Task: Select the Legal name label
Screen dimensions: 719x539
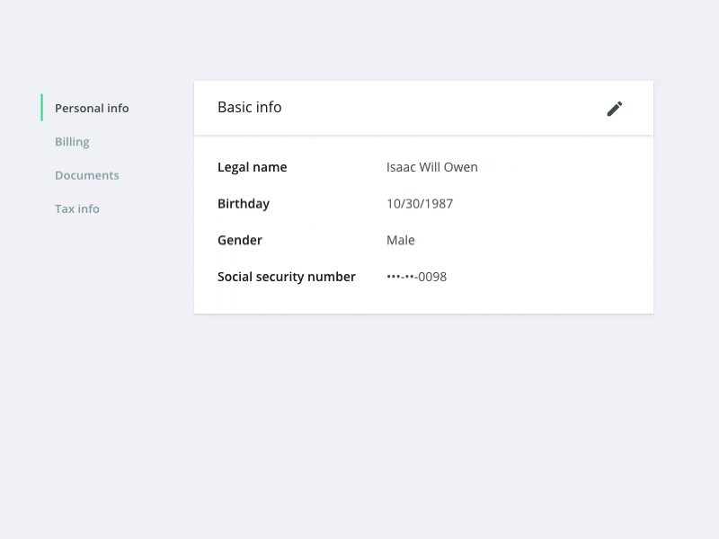Action: pyautogui.click(x=252, y=167)
